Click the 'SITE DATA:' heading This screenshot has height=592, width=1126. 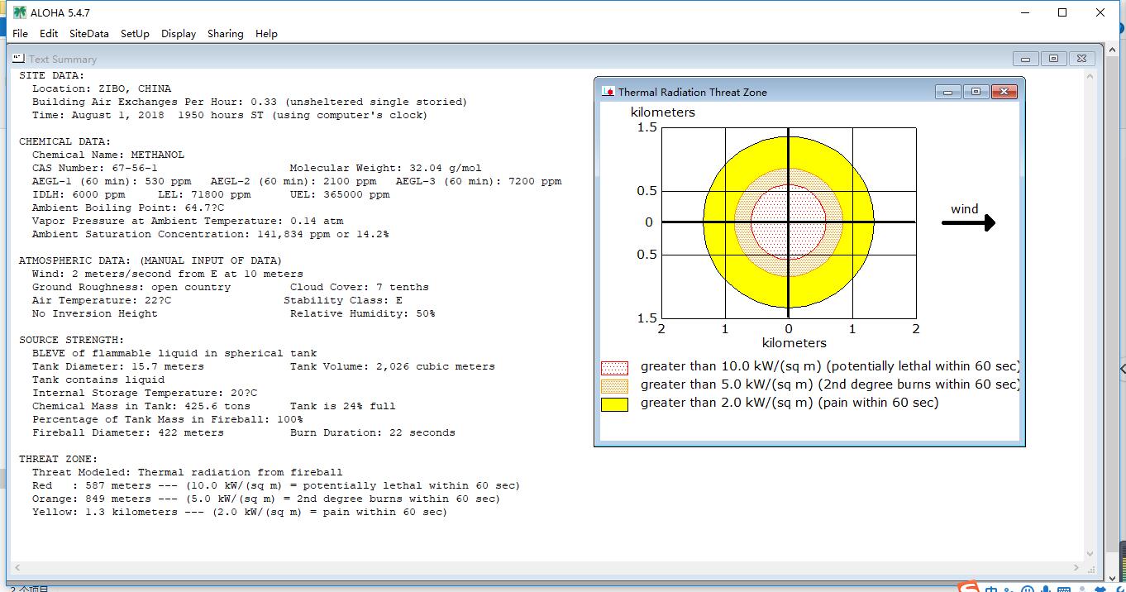52,75
